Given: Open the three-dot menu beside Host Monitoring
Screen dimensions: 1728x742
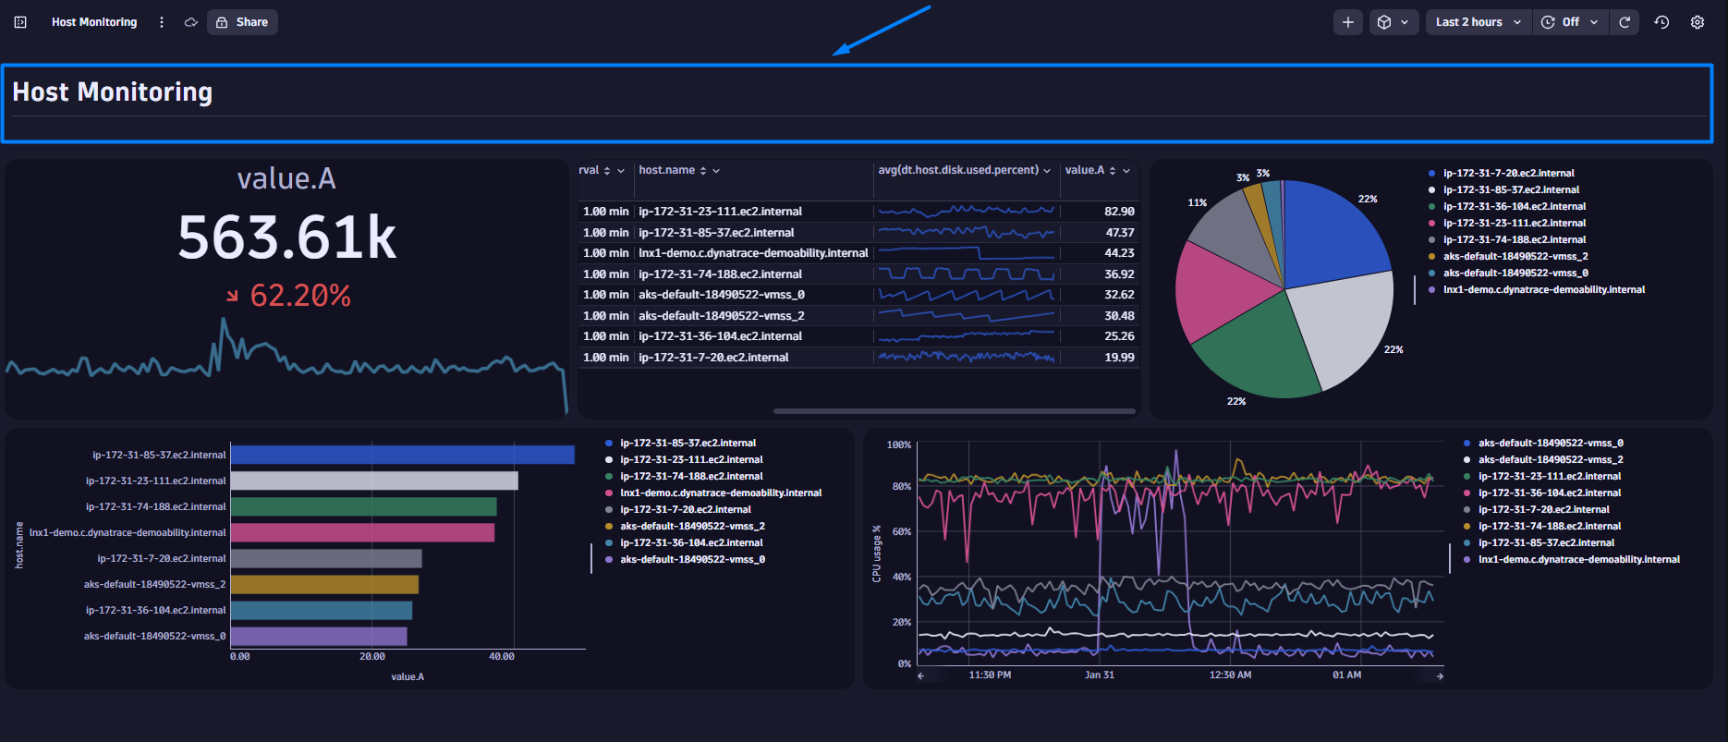Looking at the screenshot, I should pos(162,22).
